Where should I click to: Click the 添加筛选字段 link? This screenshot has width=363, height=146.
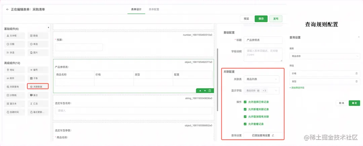point(297,88)
